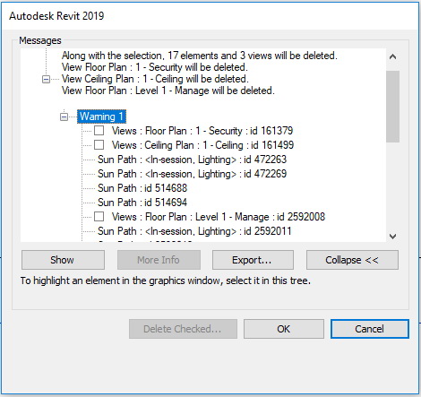The image size is (421, 397).
Task: Select the Warning 1 tree item
Action: click(102, 117)
